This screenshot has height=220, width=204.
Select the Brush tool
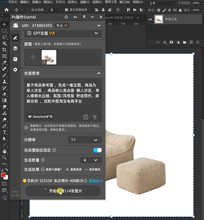(4, 76)
